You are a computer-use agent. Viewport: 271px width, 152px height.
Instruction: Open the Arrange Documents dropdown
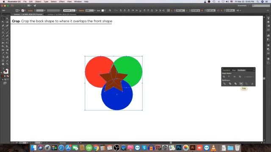[x=29, y=5]
